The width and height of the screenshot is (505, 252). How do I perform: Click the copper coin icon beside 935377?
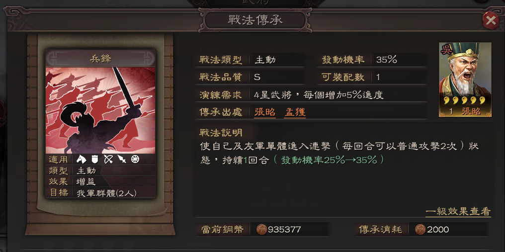pyautogui.click(x=261, y=230)
